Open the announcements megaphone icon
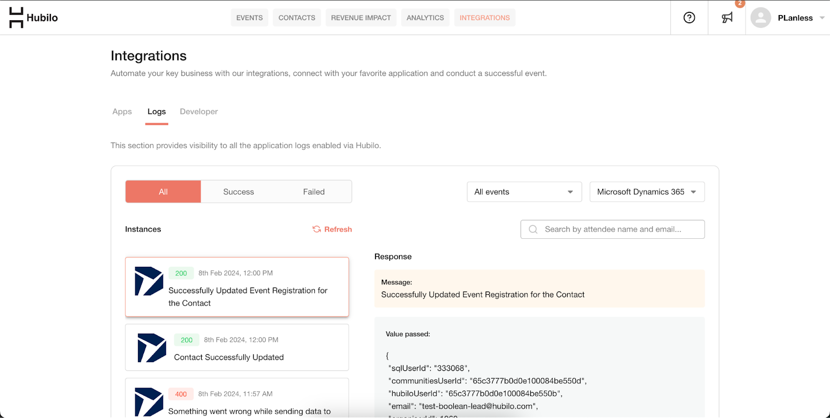The image size is (830, 418). coord(727,18)
